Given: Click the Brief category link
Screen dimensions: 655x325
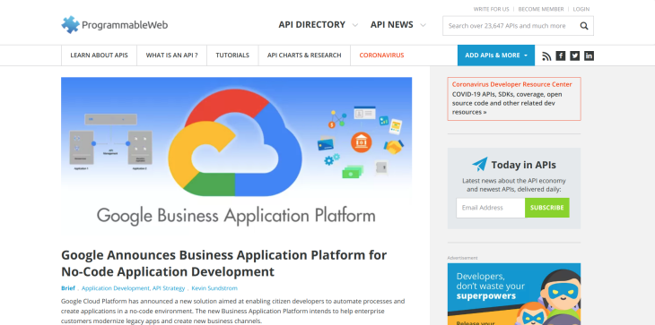Looking at the screenshot, I should 68,288.
